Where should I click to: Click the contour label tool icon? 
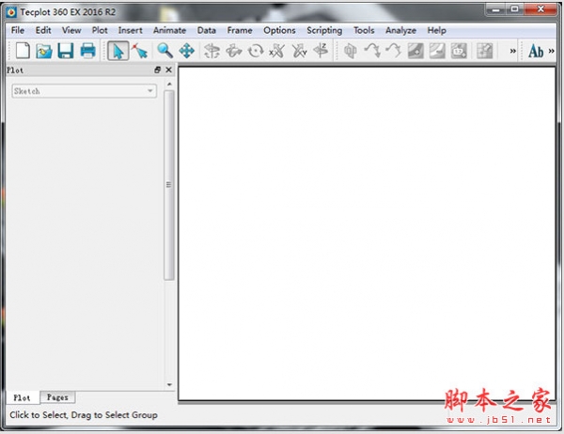click(x=459, y=51)
